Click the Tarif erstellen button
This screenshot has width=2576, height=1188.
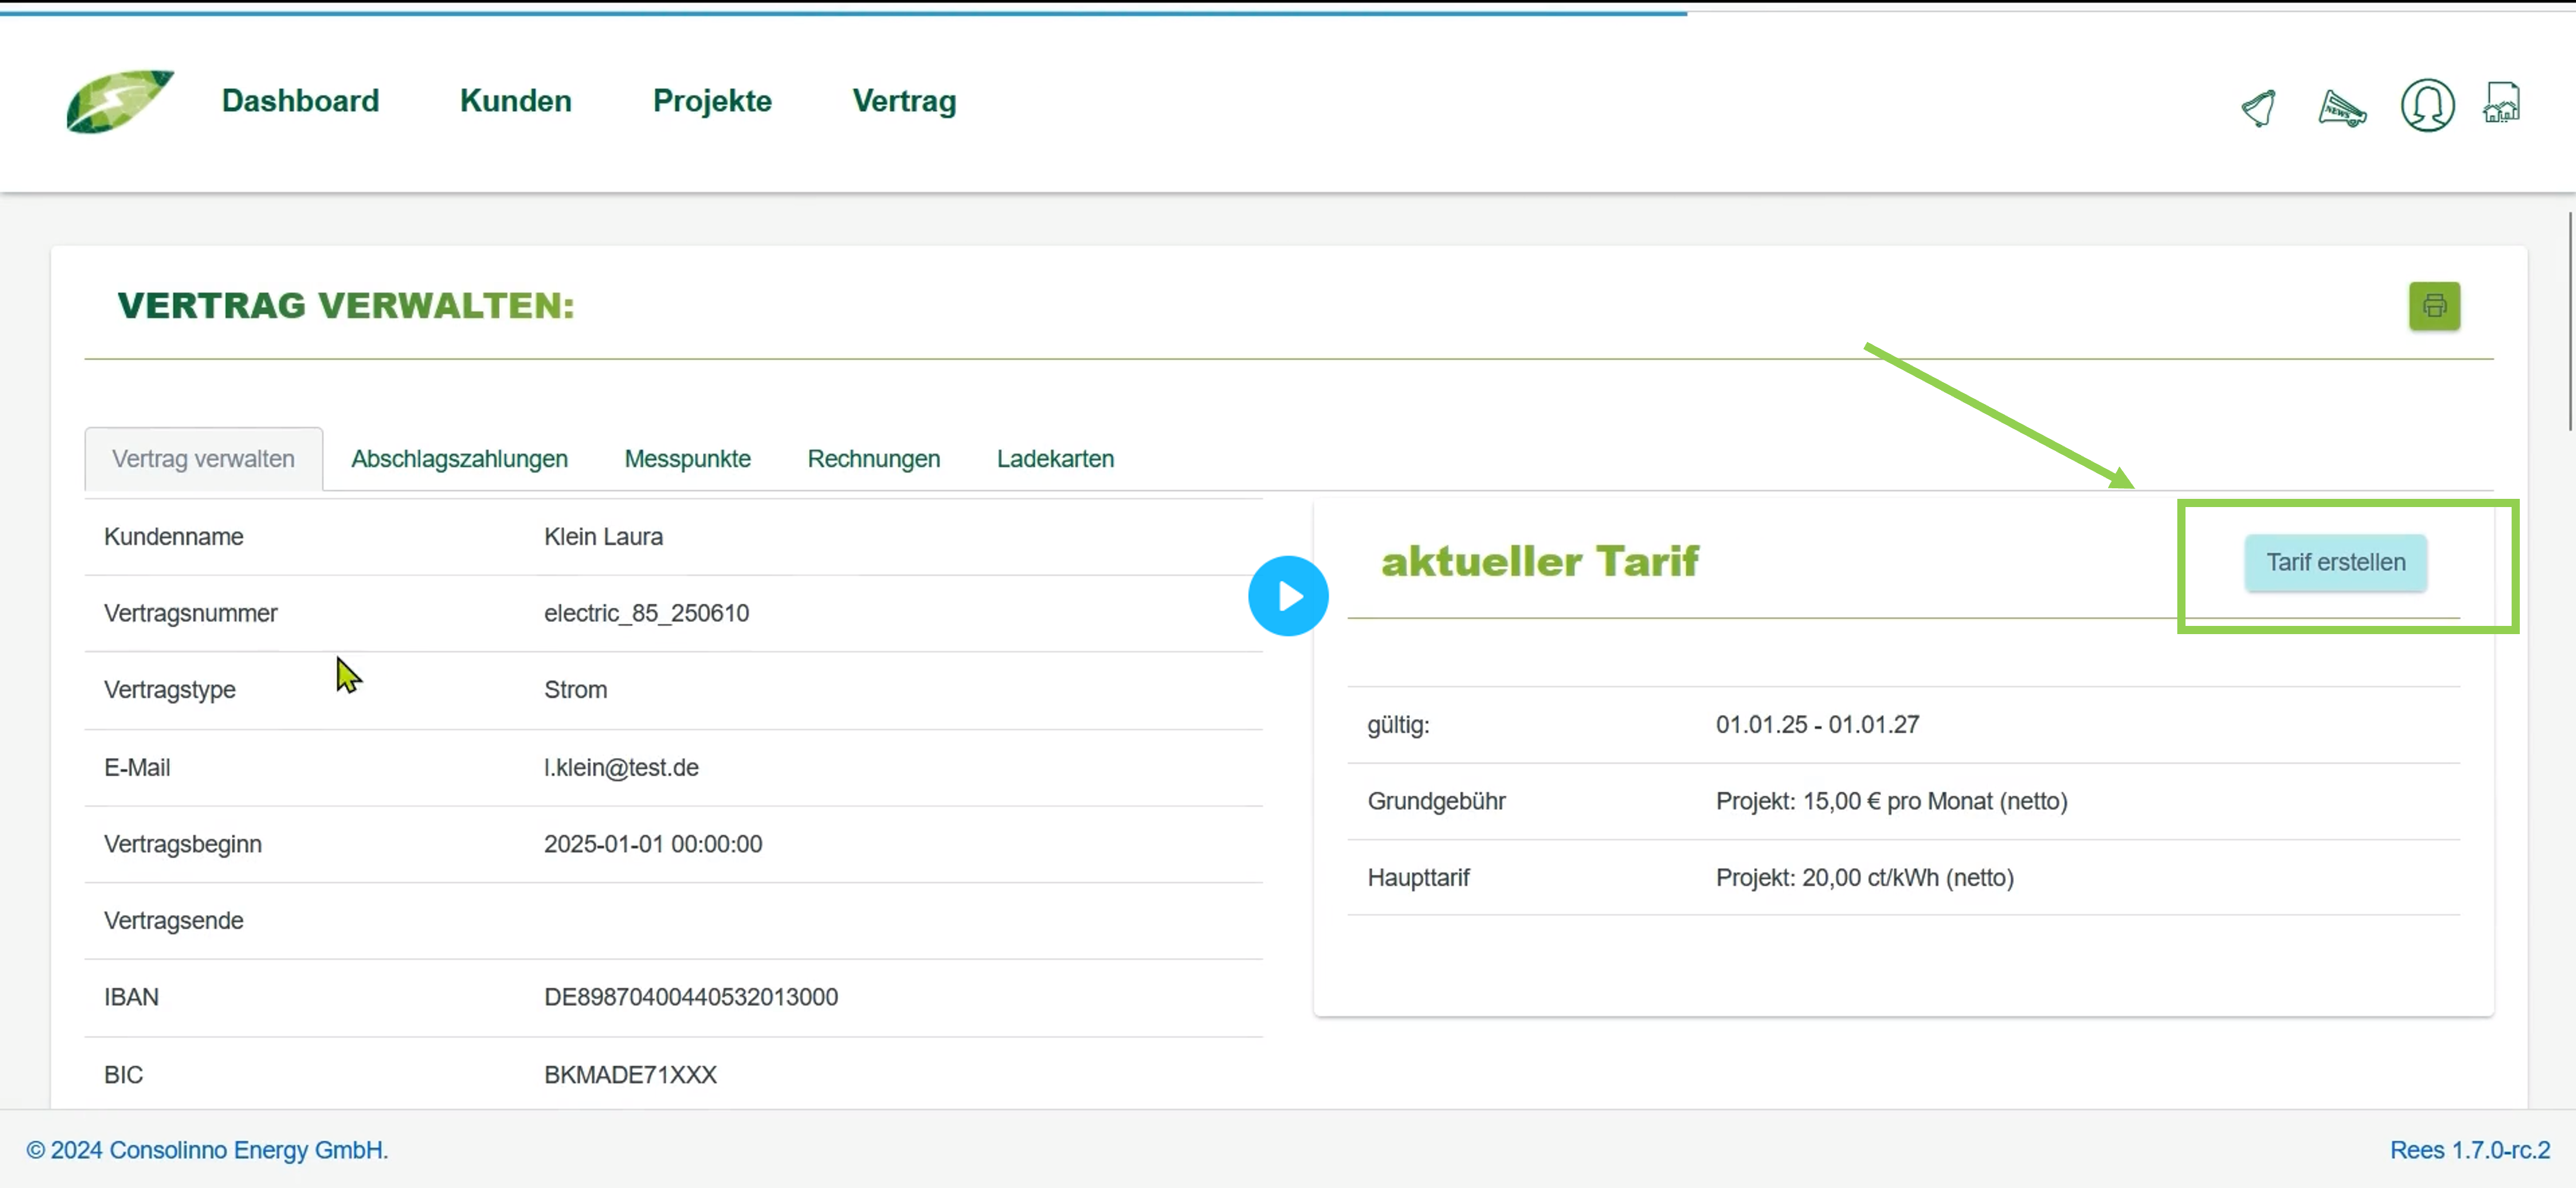click(x=2336, y=562)
